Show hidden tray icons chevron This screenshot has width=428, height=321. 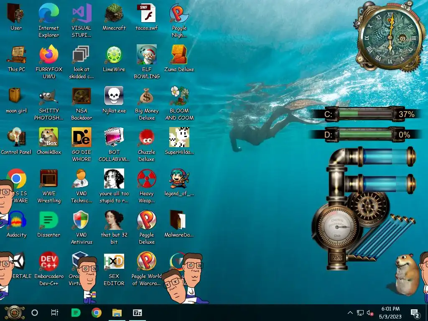point(350,313)
